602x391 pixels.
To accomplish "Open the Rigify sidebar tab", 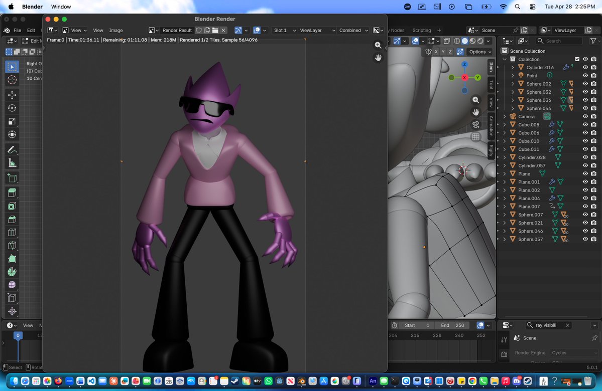I will point(491,150).
